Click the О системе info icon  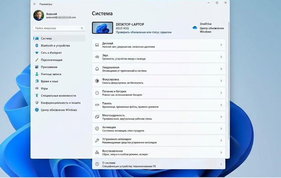click(x=97, y=164)
